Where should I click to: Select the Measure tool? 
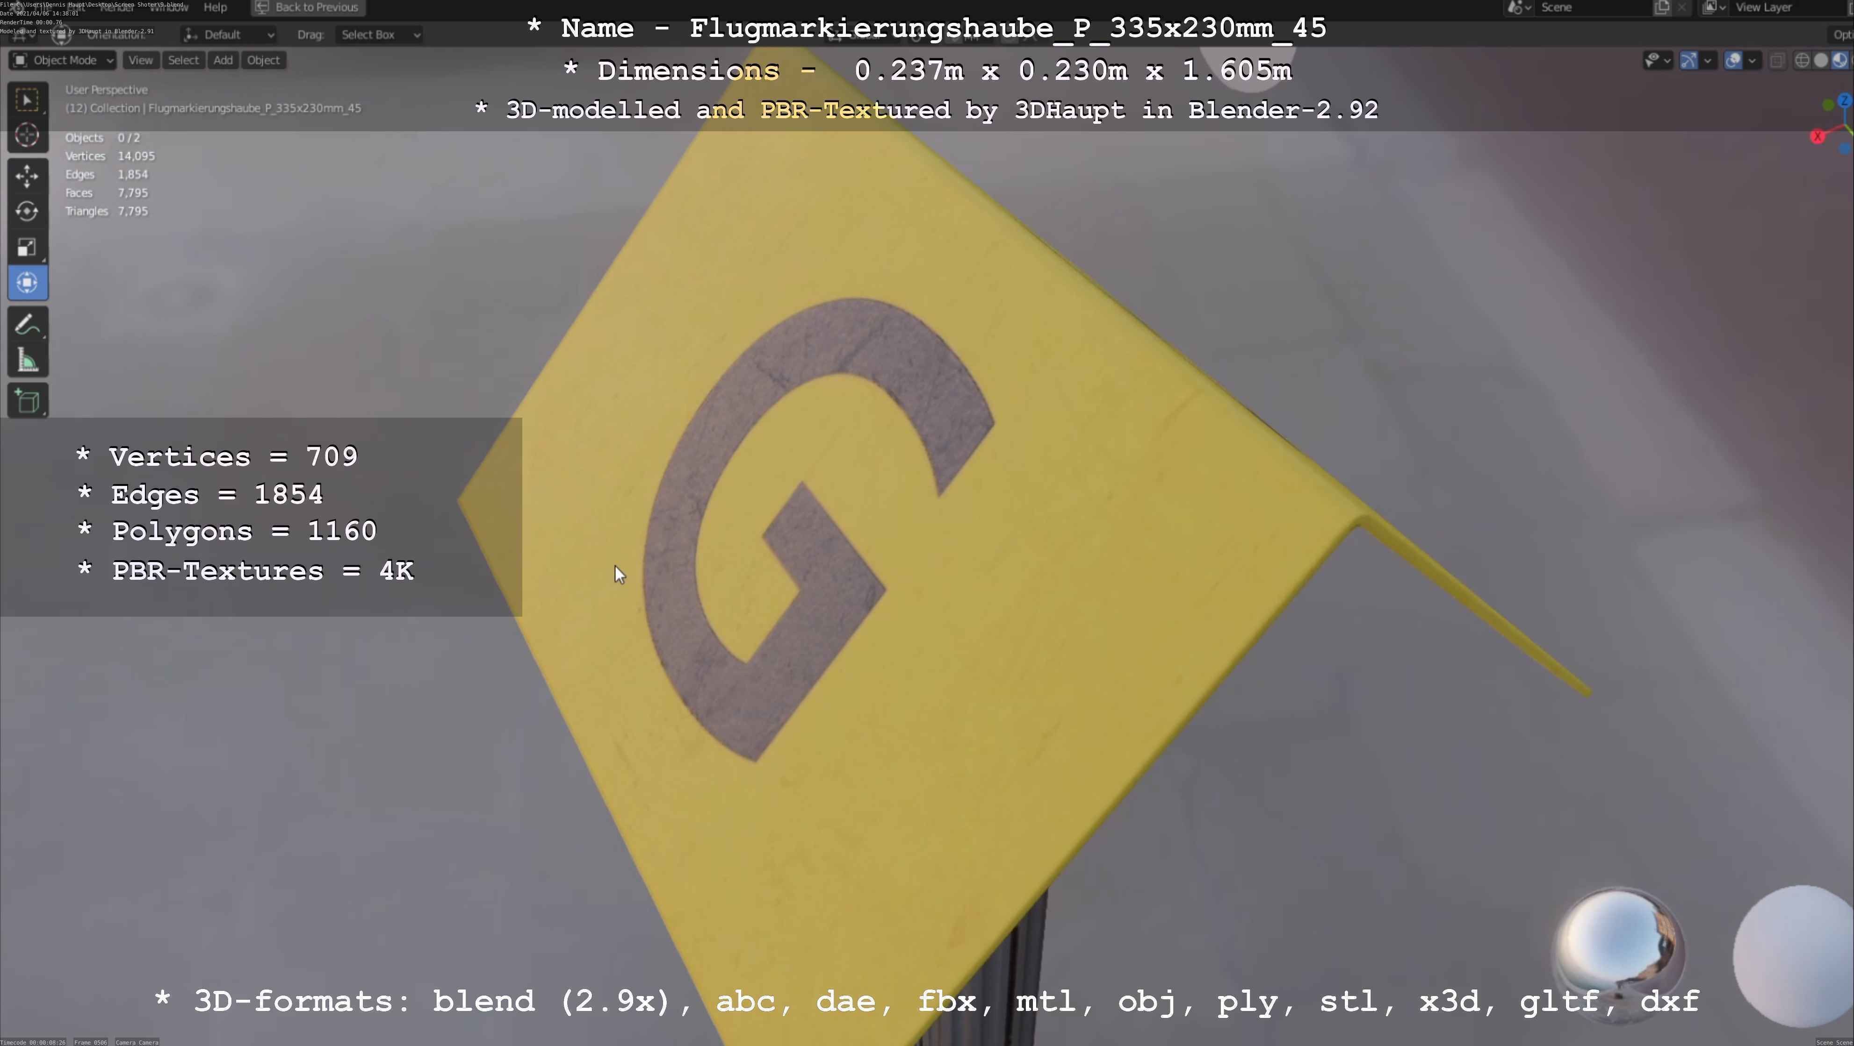(27, 361)
